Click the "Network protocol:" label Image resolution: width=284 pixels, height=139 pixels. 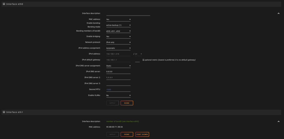[x=93, y=42]
